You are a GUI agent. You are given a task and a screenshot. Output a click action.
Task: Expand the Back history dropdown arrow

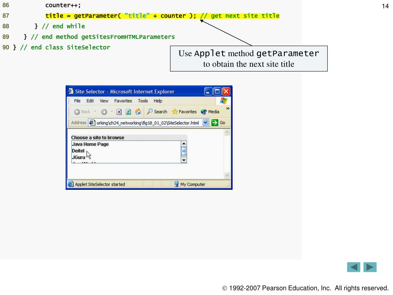95,112
